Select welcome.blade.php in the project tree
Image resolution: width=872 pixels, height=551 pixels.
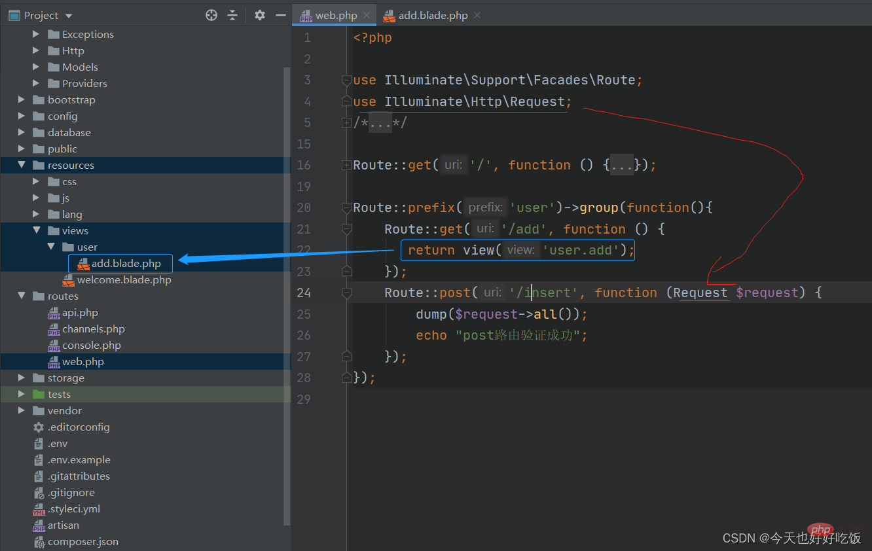pos(124,279)
